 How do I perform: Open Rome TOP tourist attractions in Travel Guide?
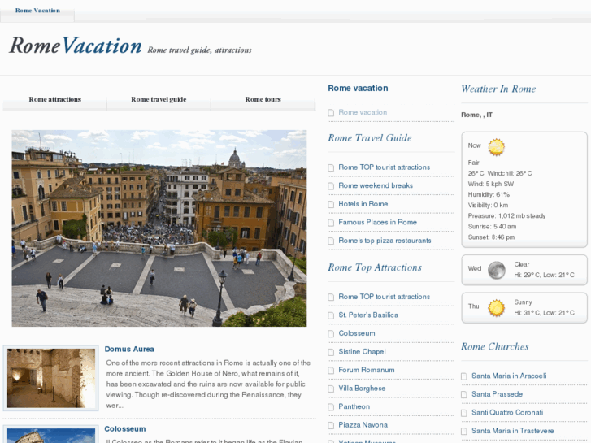click(384, 167)
